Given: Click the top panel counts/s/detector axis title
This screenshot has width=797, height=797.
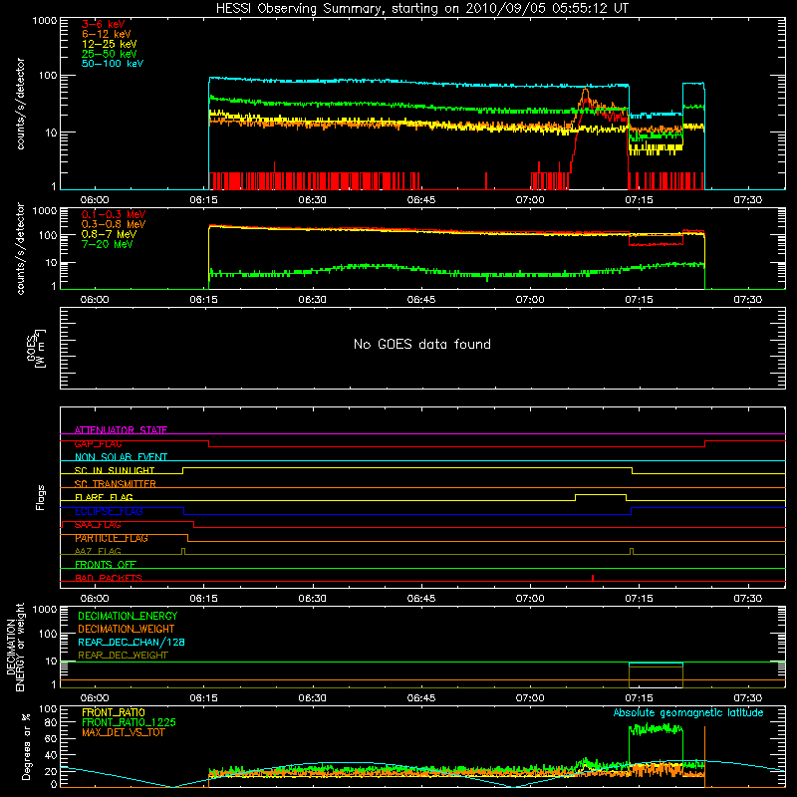Looking at the screenshot, I should [x=20, y=104].
